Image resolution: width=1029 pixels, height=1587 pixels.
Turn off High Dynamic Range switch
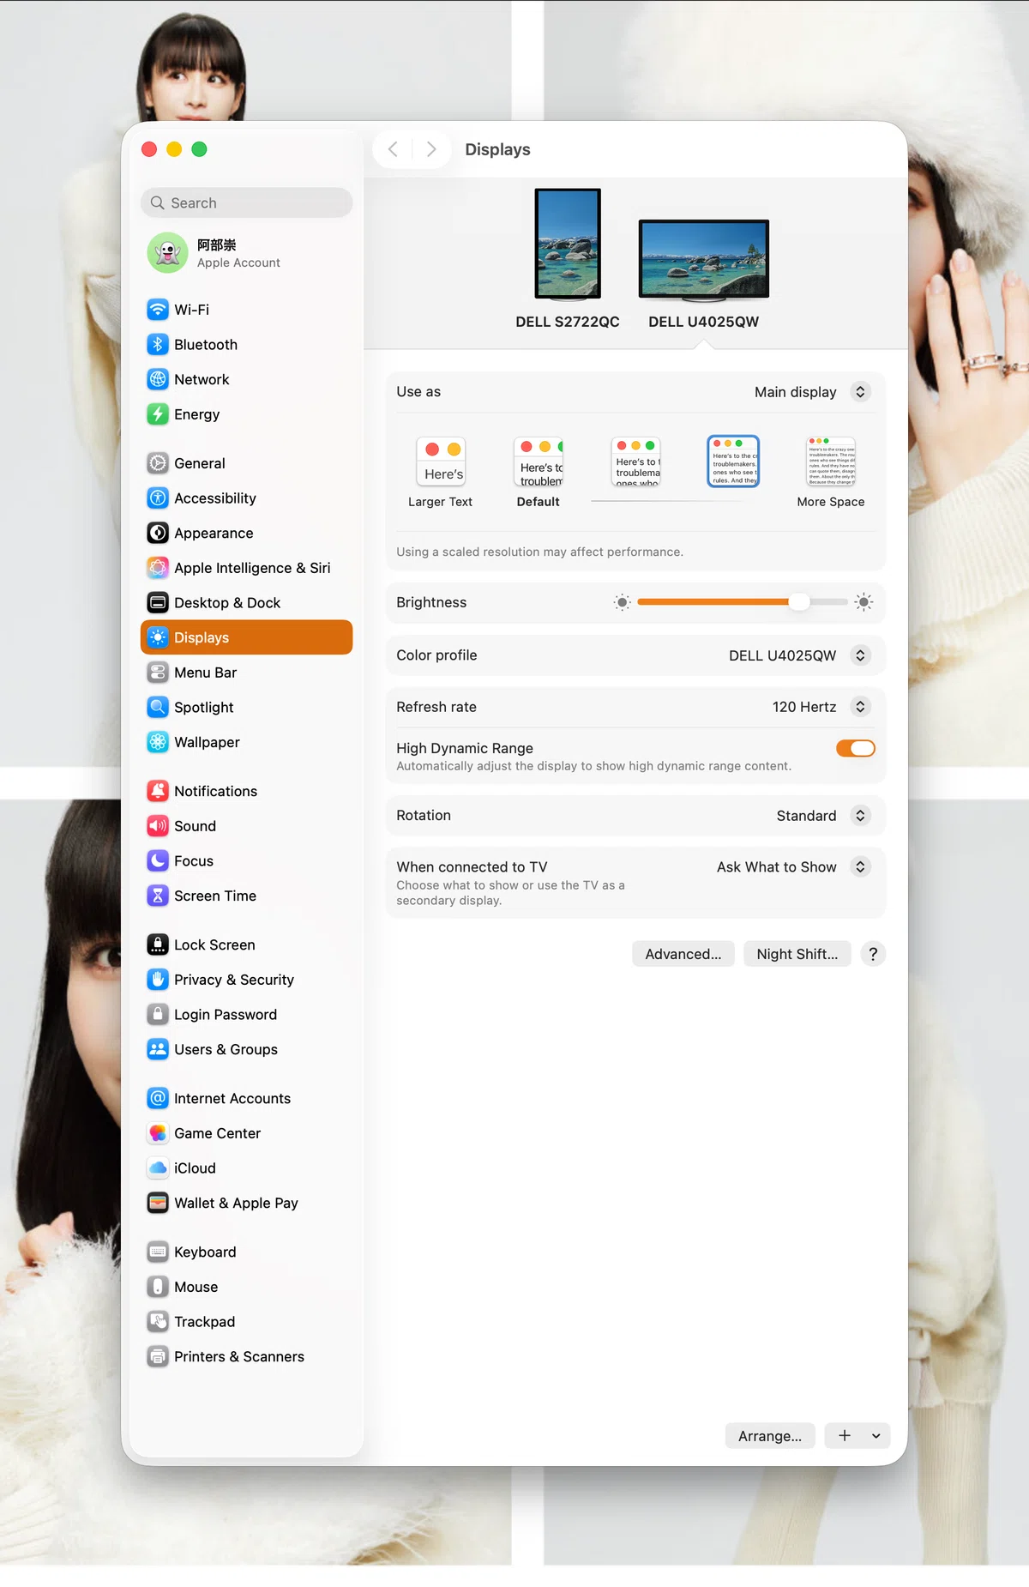(x=856, y=748)
